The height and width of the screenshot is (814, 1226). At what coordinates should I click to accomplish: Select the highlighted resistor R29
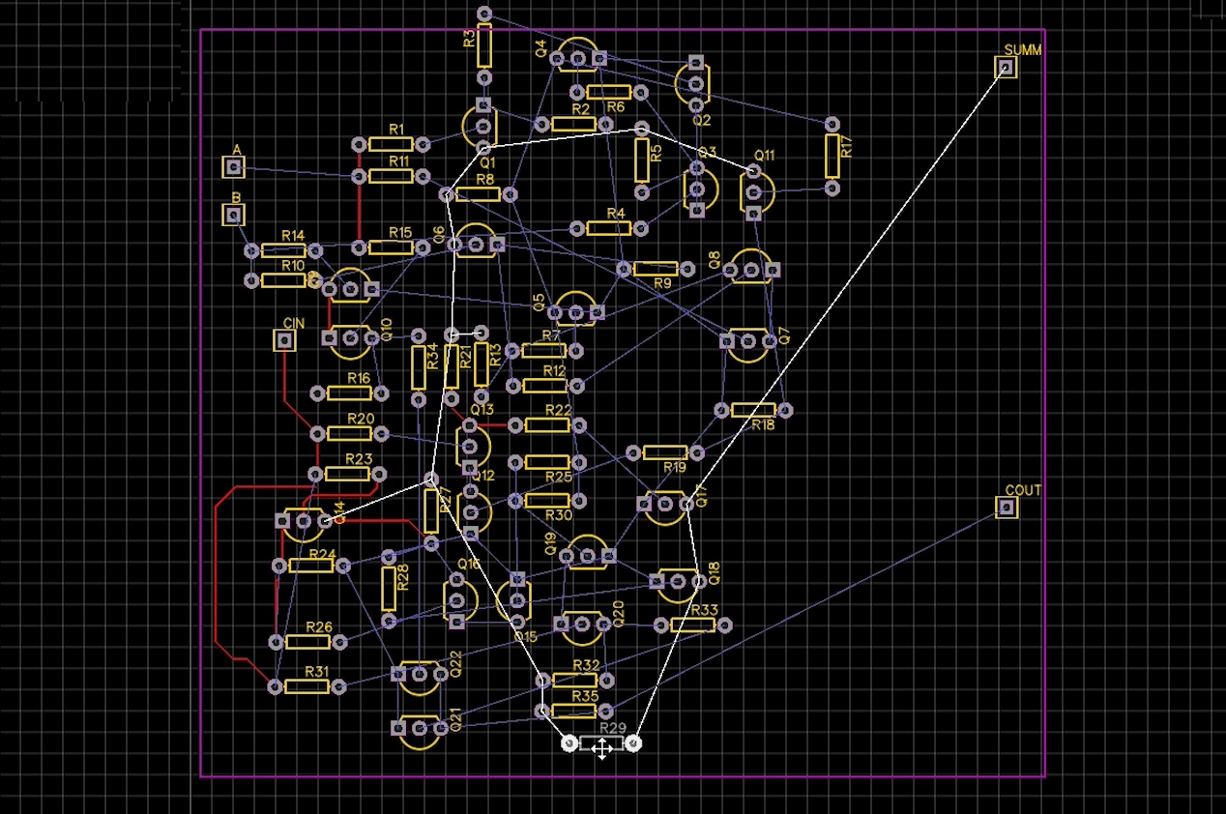601,742
